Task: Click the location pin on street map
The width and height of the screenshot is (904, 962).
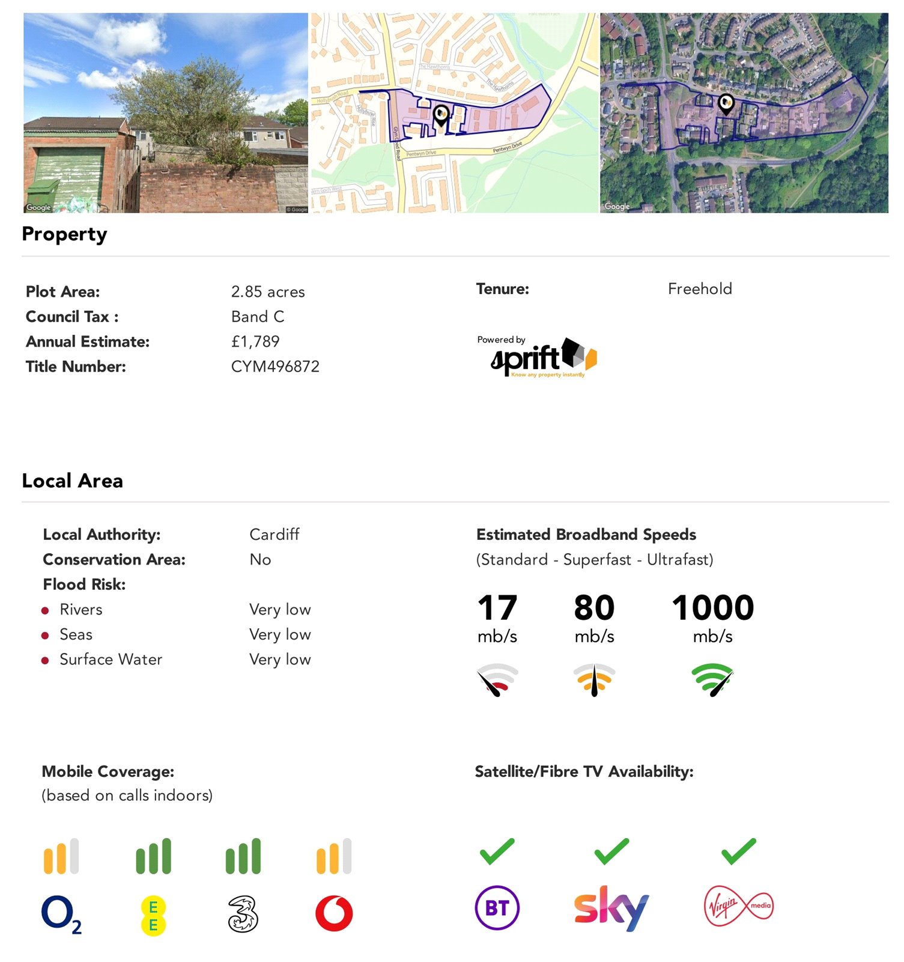Action: tap(441, 114)
